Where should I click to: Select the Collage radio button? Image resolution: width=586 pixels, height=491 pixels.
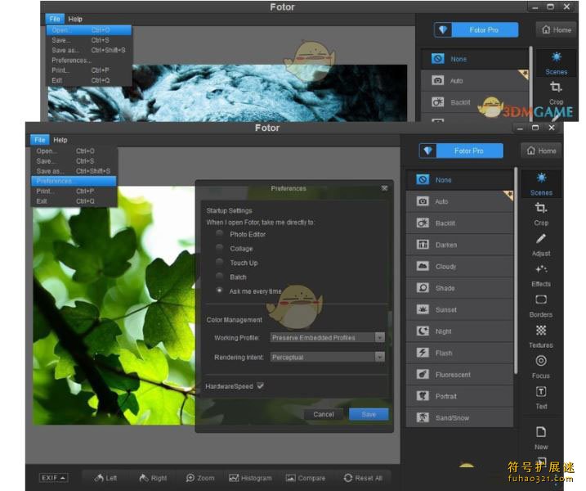click(219, 248)
